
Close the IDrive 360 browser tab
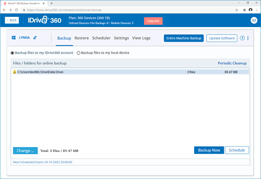click(x=44, y=3)
